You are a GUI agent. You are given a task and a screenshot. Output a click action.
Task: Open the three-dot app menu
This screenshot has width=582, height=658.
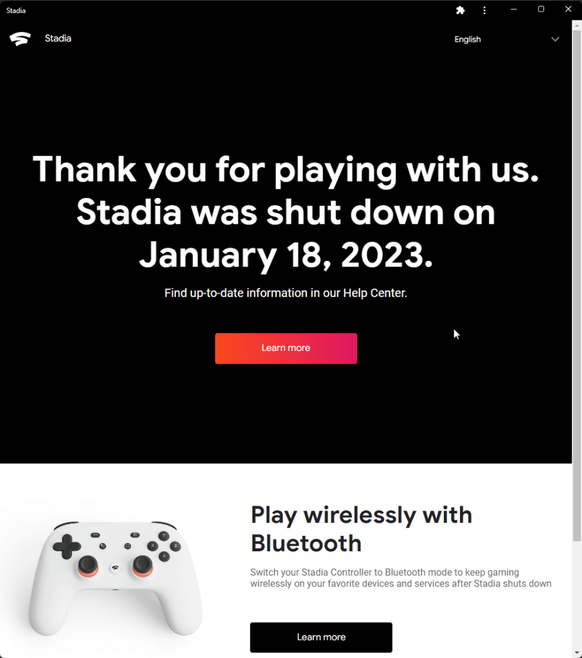484,10
